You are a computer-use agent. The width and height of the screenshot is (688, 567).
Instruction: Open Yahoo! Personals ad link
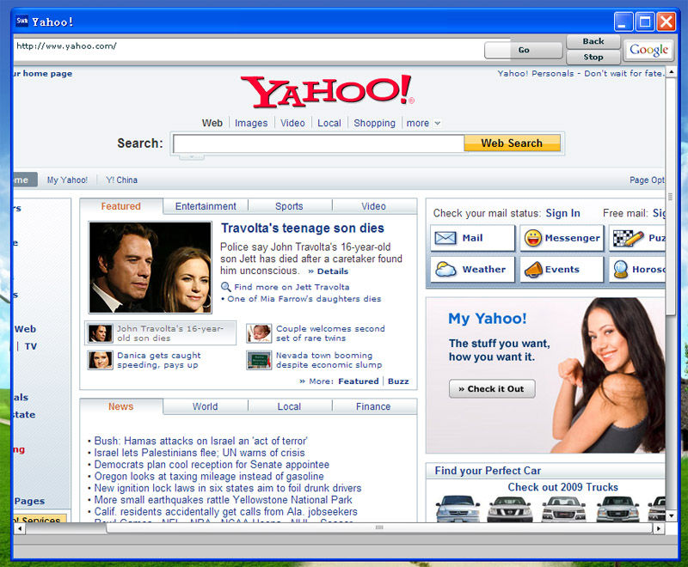pos(581,74)
